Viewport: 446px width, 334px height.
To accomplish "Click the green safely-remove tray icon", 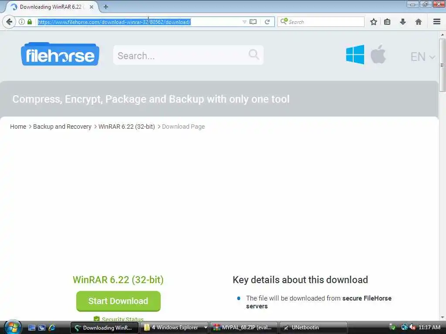I will pyautogui.click(x=392, y=327).
